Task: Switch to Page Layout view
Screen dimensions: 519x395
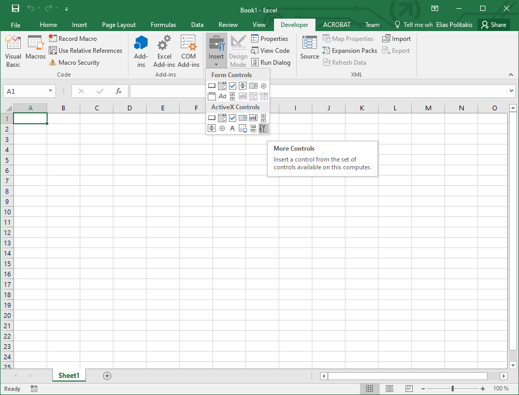Action: pos(390,389)
